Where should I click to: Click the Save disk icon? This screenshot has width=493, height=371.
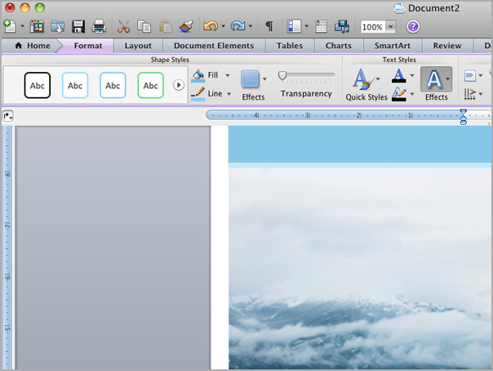79,27
